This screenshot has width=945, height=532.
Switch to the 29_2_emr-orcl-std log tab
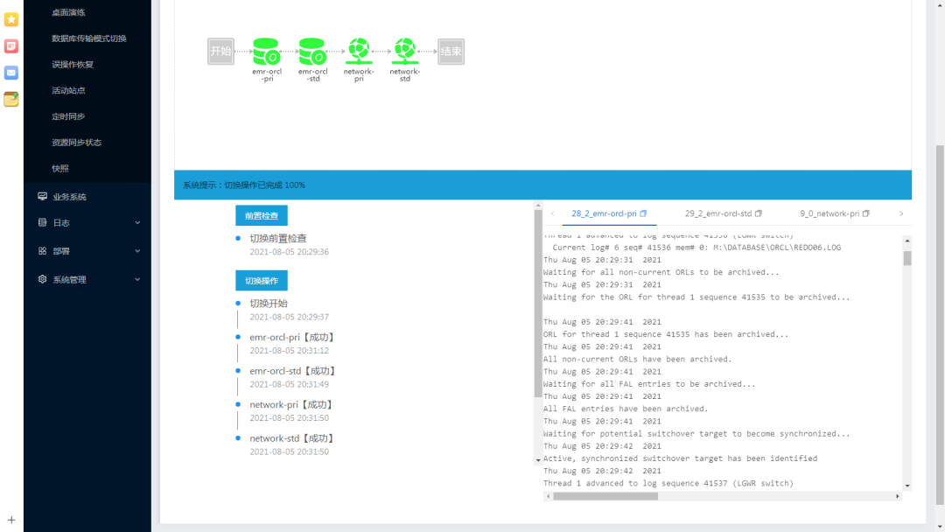coord(718,213)
